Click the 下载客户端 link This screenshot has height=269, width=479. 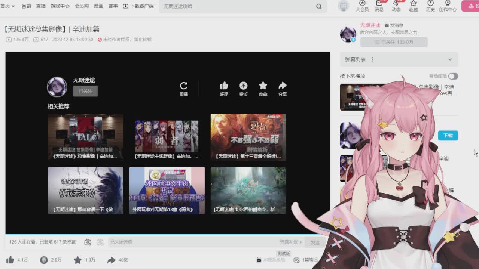(138, 6)
